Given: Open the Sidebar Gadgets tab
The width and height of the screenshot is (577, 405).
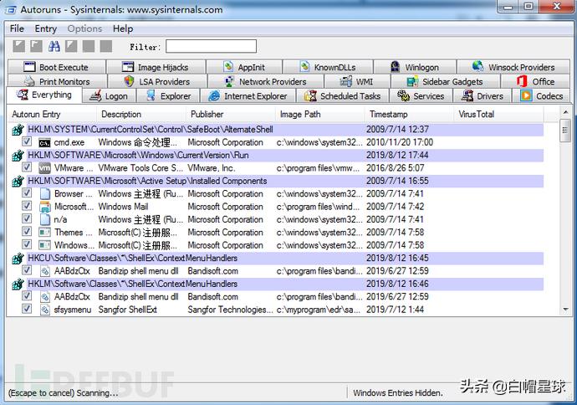Looking at the screenshot, I should (445, 81).
